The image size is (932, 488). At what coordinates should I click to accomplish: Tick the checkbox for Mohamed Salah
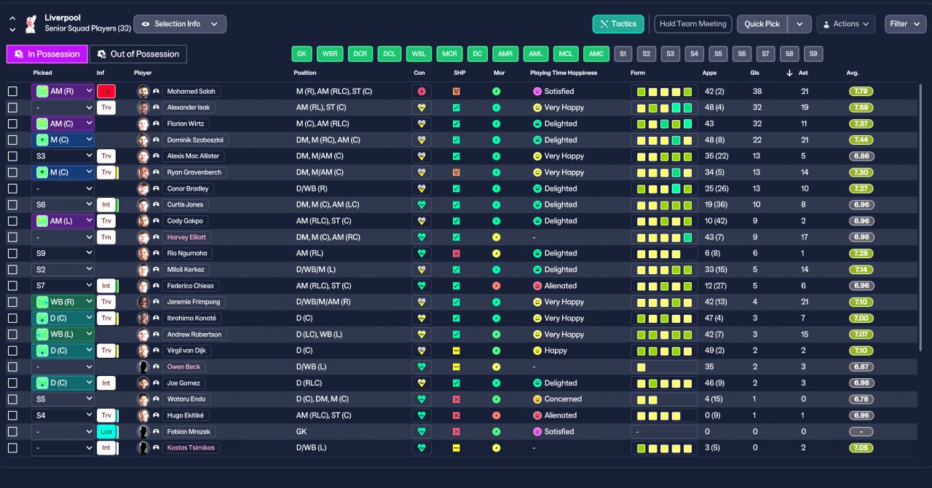coord(12,92)
